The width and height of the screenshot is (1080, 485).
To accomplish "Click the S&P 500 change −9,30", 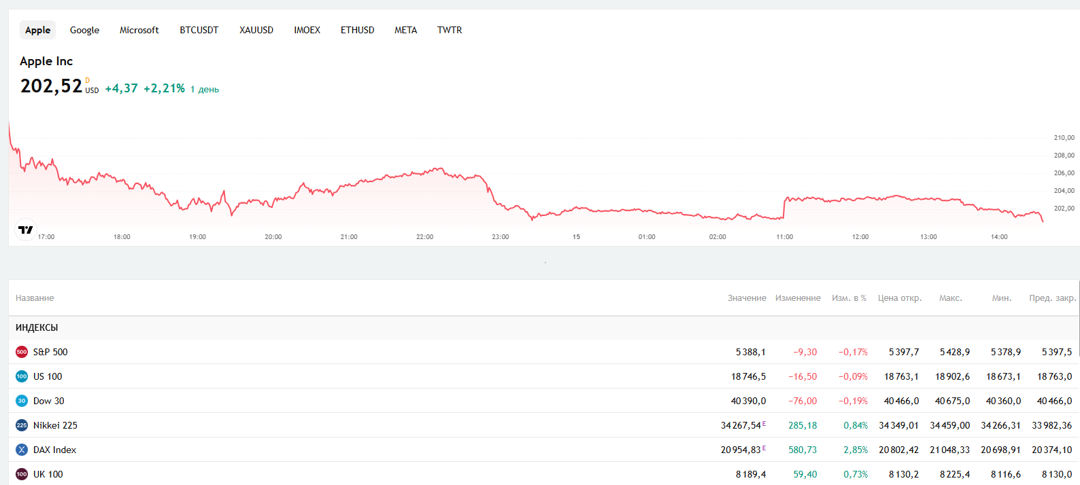I will pos(805,352).
